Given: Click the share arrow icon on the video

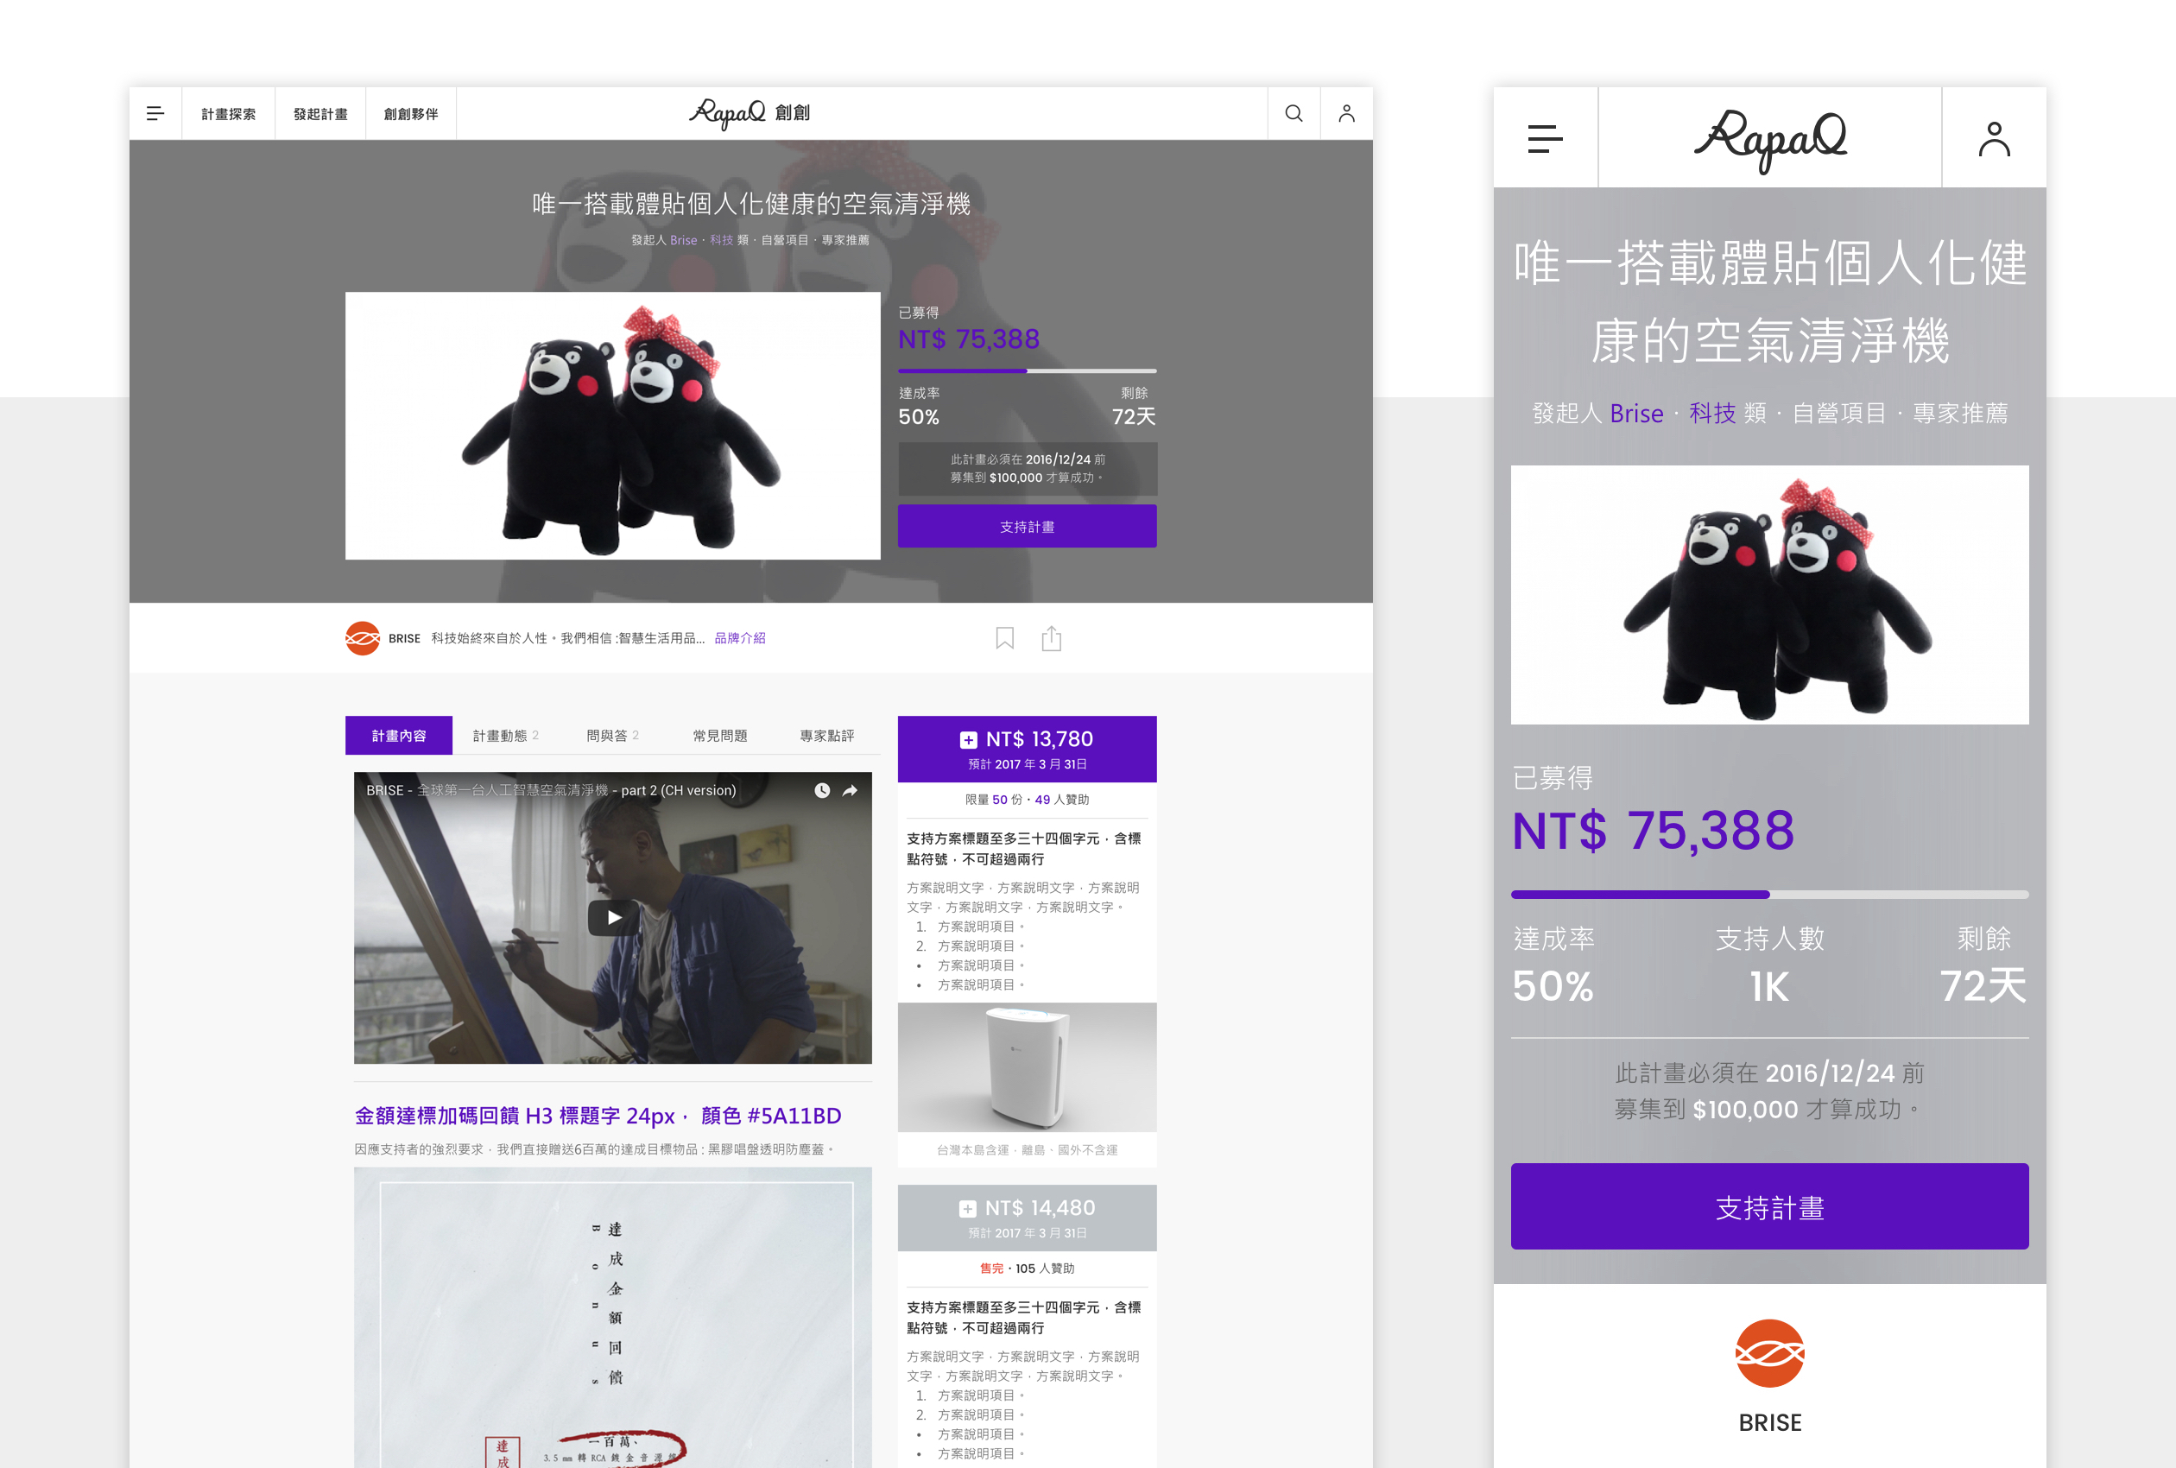Looking at the screenshot, I should 850,790.
